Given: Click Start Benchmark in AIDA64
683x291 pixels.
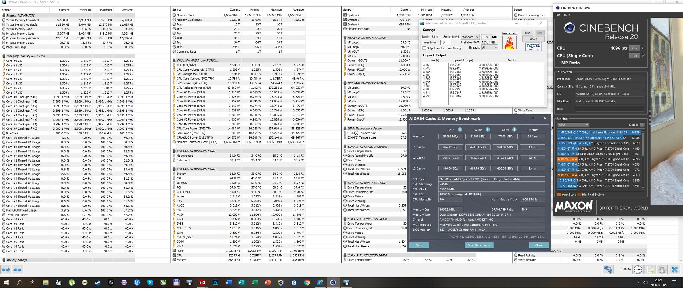Looking at the screenshot, I should 479,245.
